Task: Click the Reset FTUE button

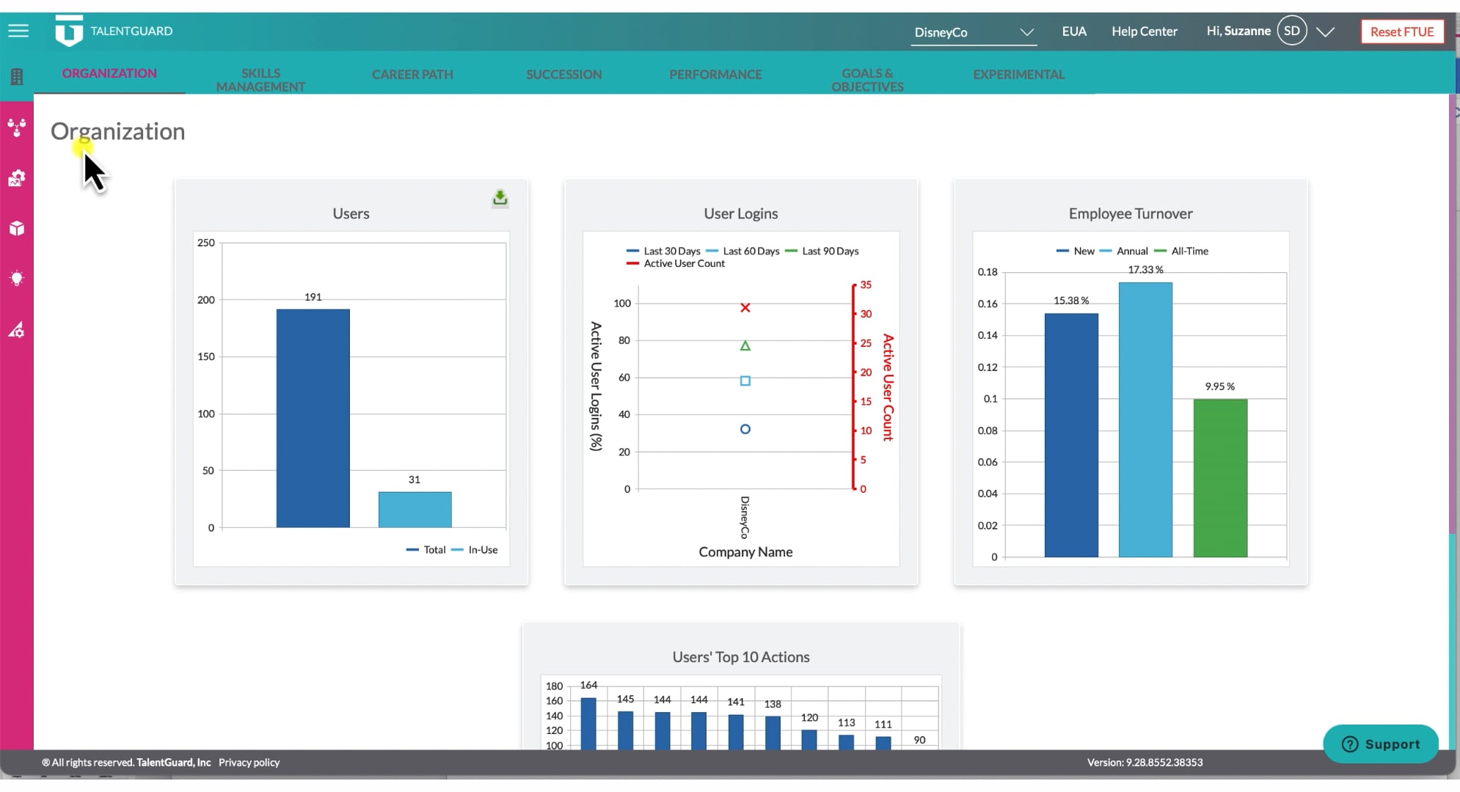Action: [1402, 32]
